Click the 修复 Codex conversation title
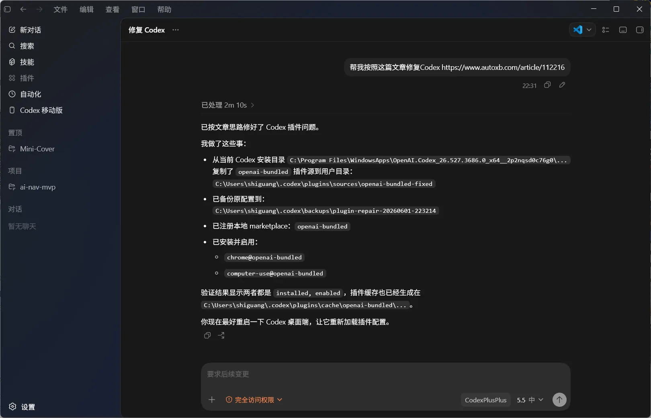Screen dimensions: 651x418 click(147, 30)
